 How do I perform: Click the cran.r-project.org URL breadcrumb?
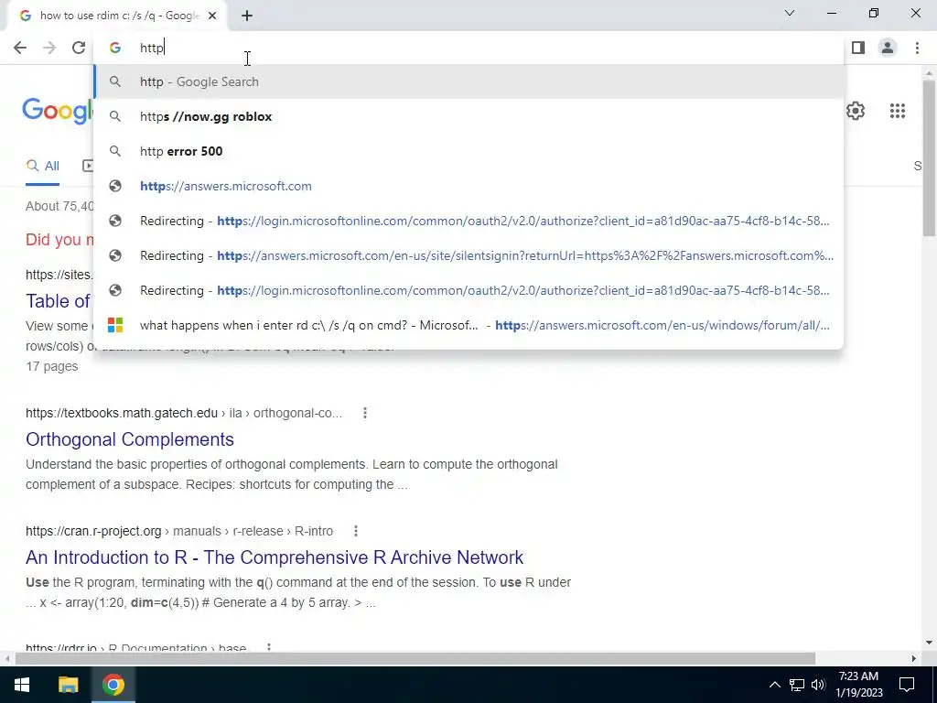[179, 531]
